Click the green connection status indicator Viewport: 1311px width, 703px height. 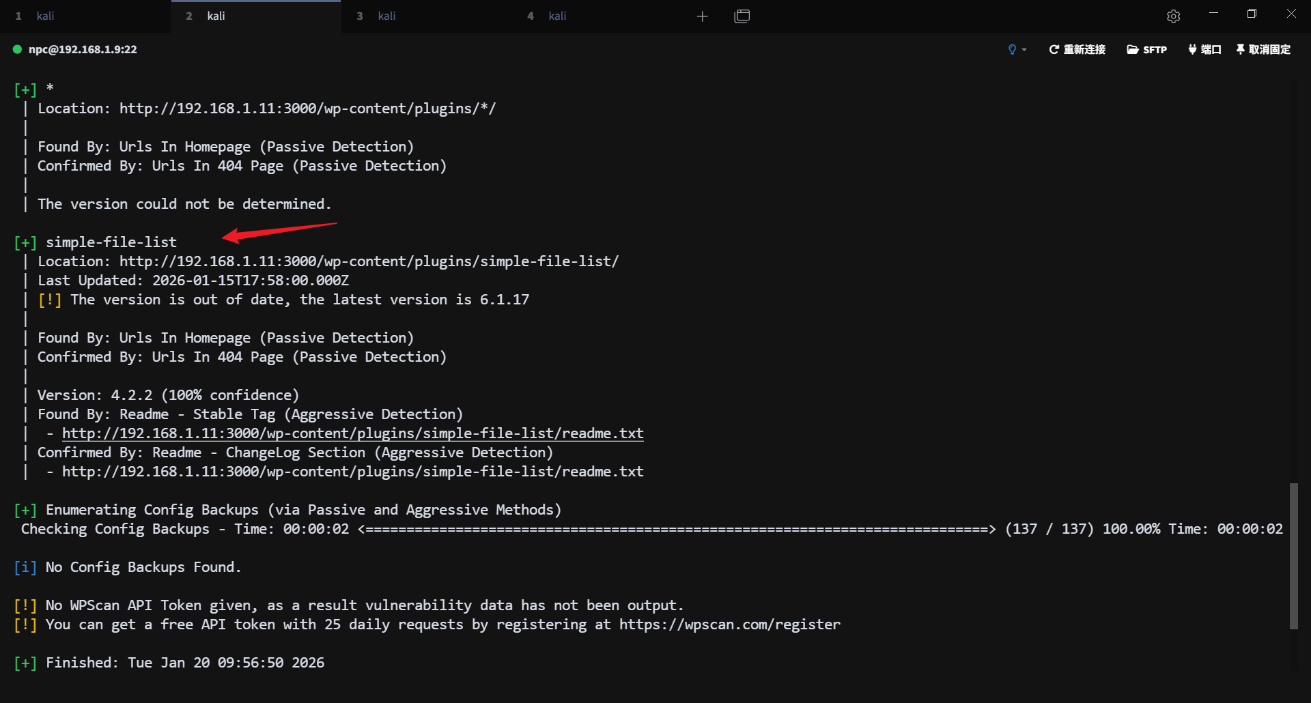18,49
